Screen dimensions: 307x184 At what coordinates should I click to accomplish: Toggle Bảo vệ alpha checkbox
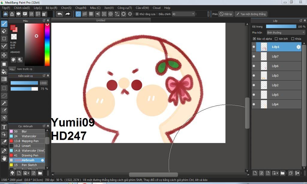tap(254, 39)
